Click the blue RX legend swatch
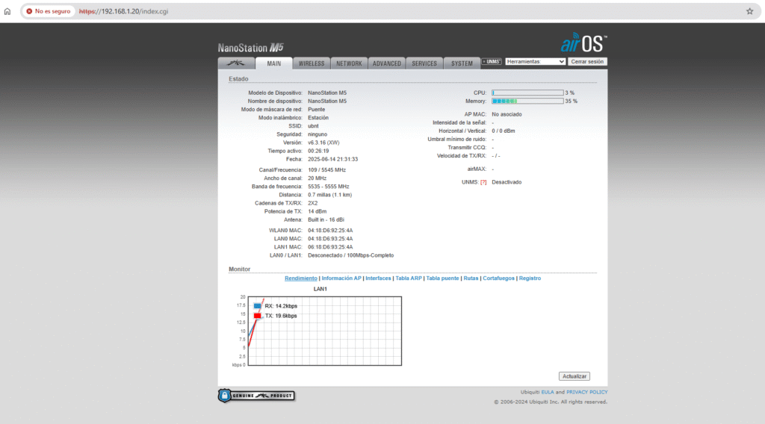 click(x=257, y=306)
